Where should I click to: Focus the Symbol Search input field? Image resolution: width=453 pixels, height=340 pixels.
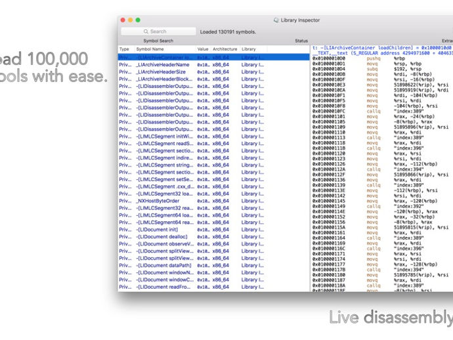pos(158,32)
